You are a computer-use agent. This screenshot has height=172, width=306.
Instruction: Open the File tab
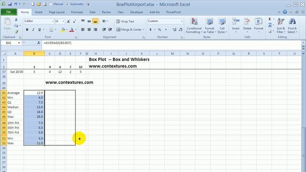tap(9, 12)
